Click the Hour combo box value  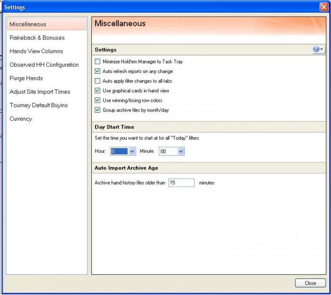pyautogui.click(x=120, y=152)
